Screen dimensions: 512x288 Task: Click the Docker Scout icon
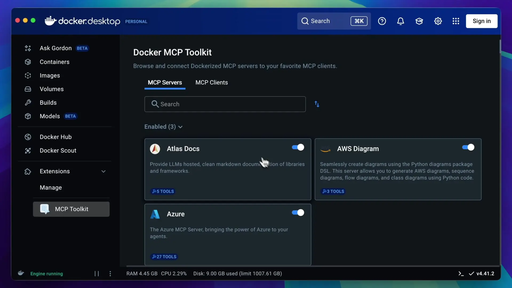(x=28, y=151)
